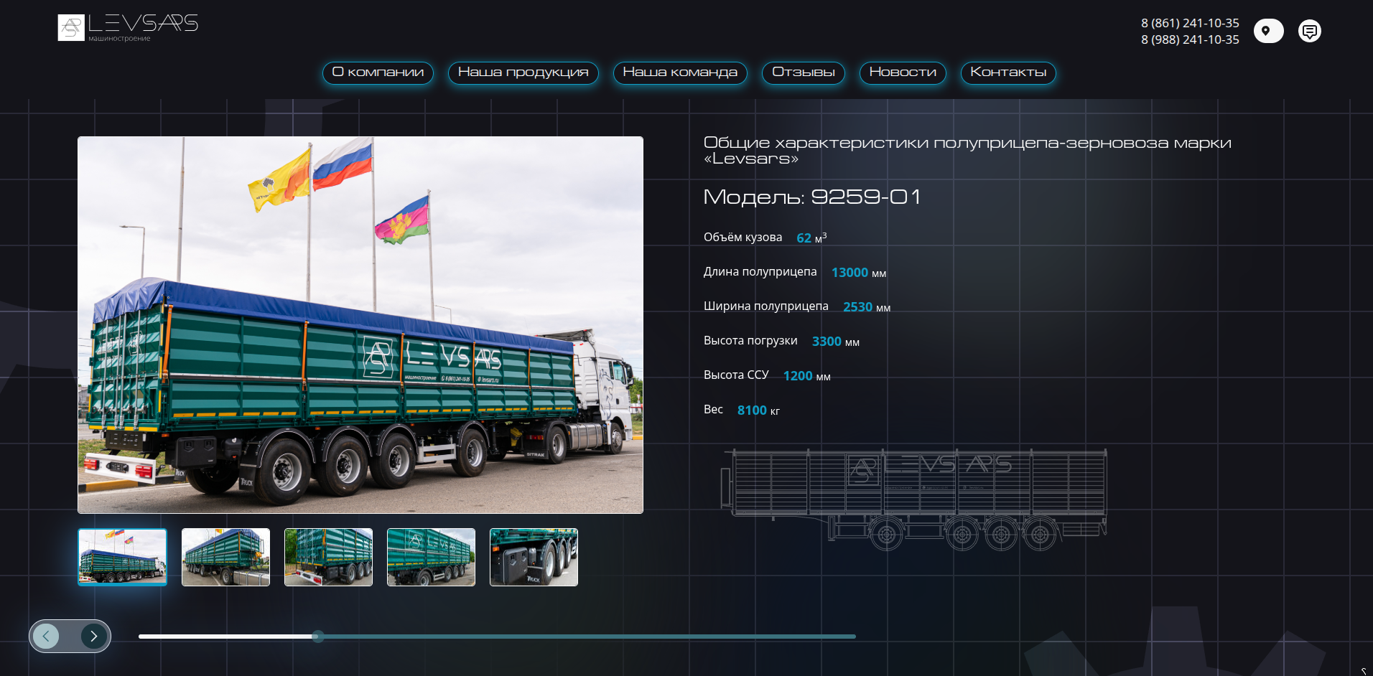Call phone number 8 (861) 241-10-35
This screenshot has width=1373, height=676.
click(1190, 23)
